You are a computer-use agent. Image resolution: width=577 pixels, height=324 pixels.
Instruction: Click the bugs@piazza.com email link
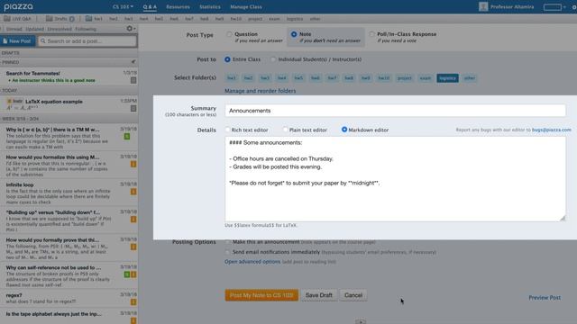(x=552, y=130)
